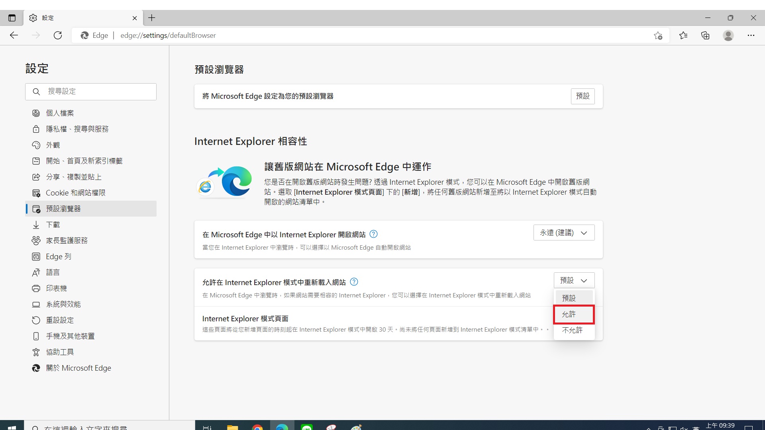765x430 pixels.
Task: Choose 不允許 option in the dropdown list
Action: tap(574, 330)
